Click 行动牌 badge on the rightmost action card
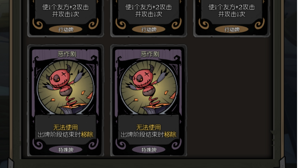The width and height of the screenshot is (299, 168). [232, 29]
